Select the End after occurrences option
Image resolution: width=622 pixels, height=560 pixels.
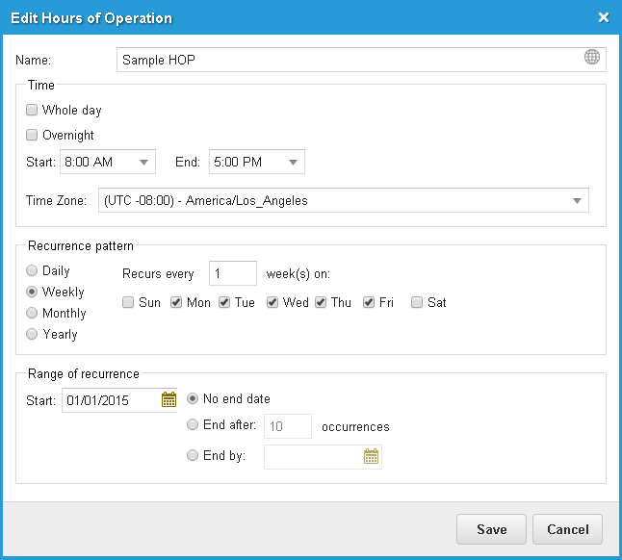(193, 425)
